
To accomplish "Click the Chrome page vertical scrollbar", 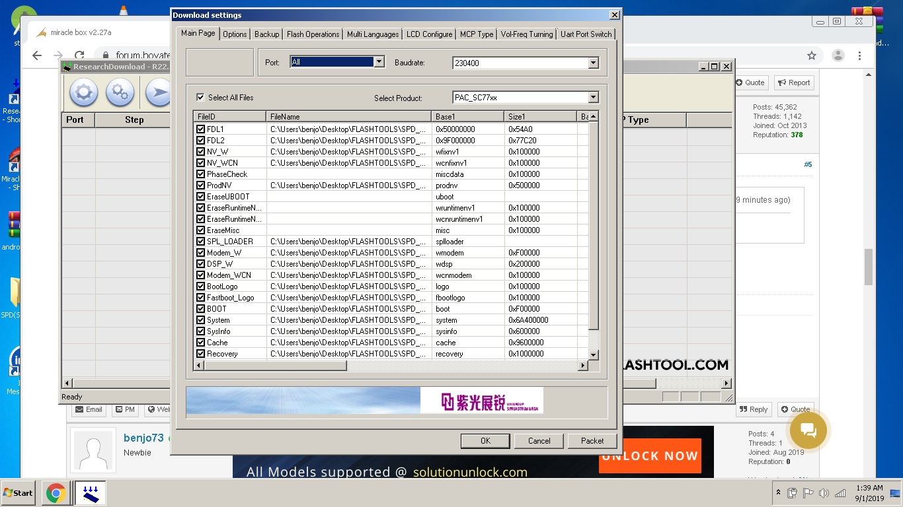I will [869, 267].
